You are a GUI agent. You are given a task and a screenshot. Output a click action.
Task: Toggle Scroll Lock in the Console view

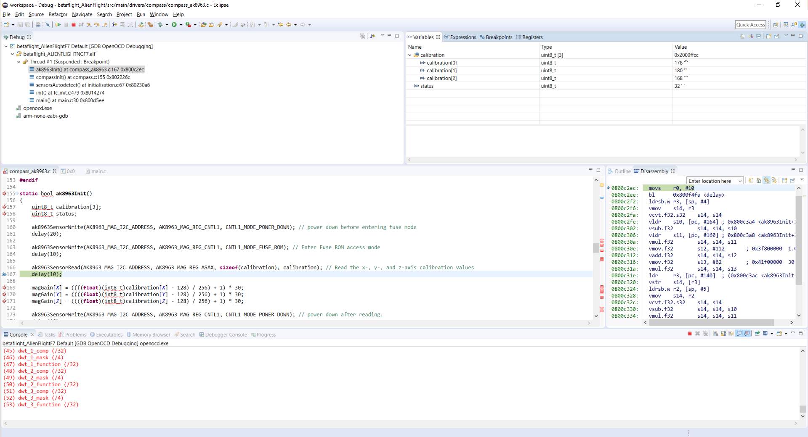coord(723,334)
